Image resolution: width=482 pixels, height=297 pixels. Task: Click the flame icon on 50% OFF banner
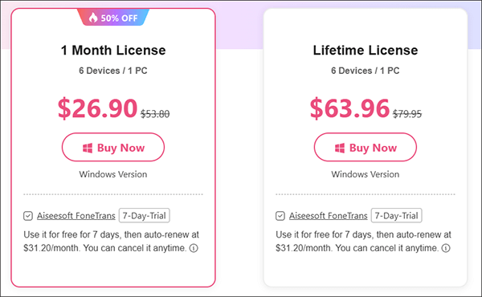pyautogui.click(x=93, y=18)
